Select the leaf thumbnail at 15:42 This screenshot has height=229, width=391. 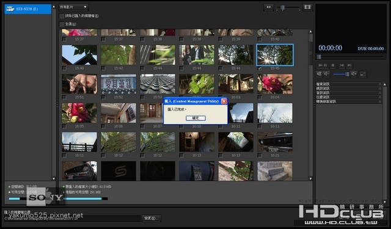(119, 55)
